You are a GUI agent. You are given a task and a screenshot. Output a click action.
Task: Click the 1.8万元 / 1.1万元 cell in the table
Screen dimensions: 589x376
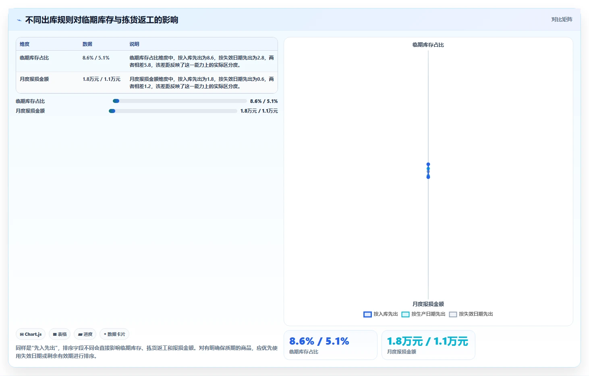[x=102, y=79]
